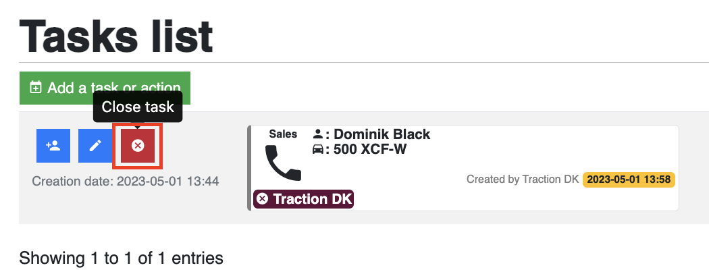The height and width of the screenshot is (274, 709).
Task: Select the yellow 2023-05-01 13:58 date badge
Action: [x=629, y=180]
